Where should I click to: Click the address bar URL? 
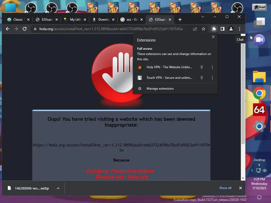(111, 29)
